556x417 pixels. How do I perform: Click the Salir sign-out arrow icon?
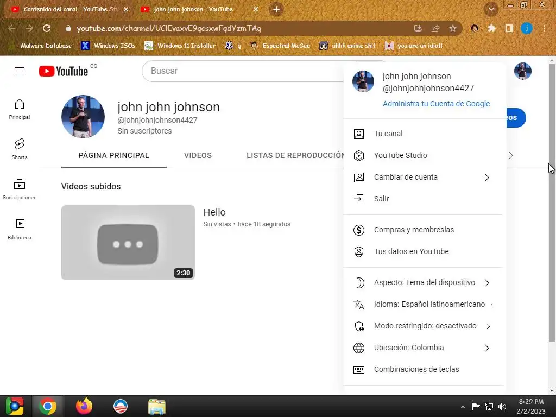tap(359, 199)
